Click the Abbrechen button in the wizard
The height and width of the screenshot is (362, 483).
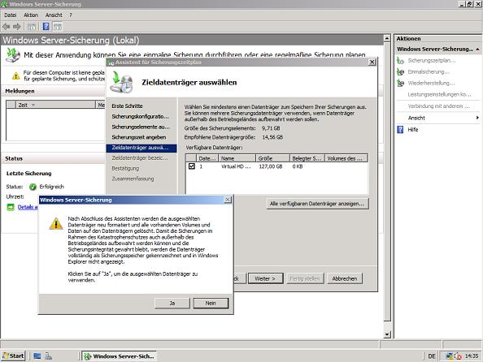(x=345, y=278)
